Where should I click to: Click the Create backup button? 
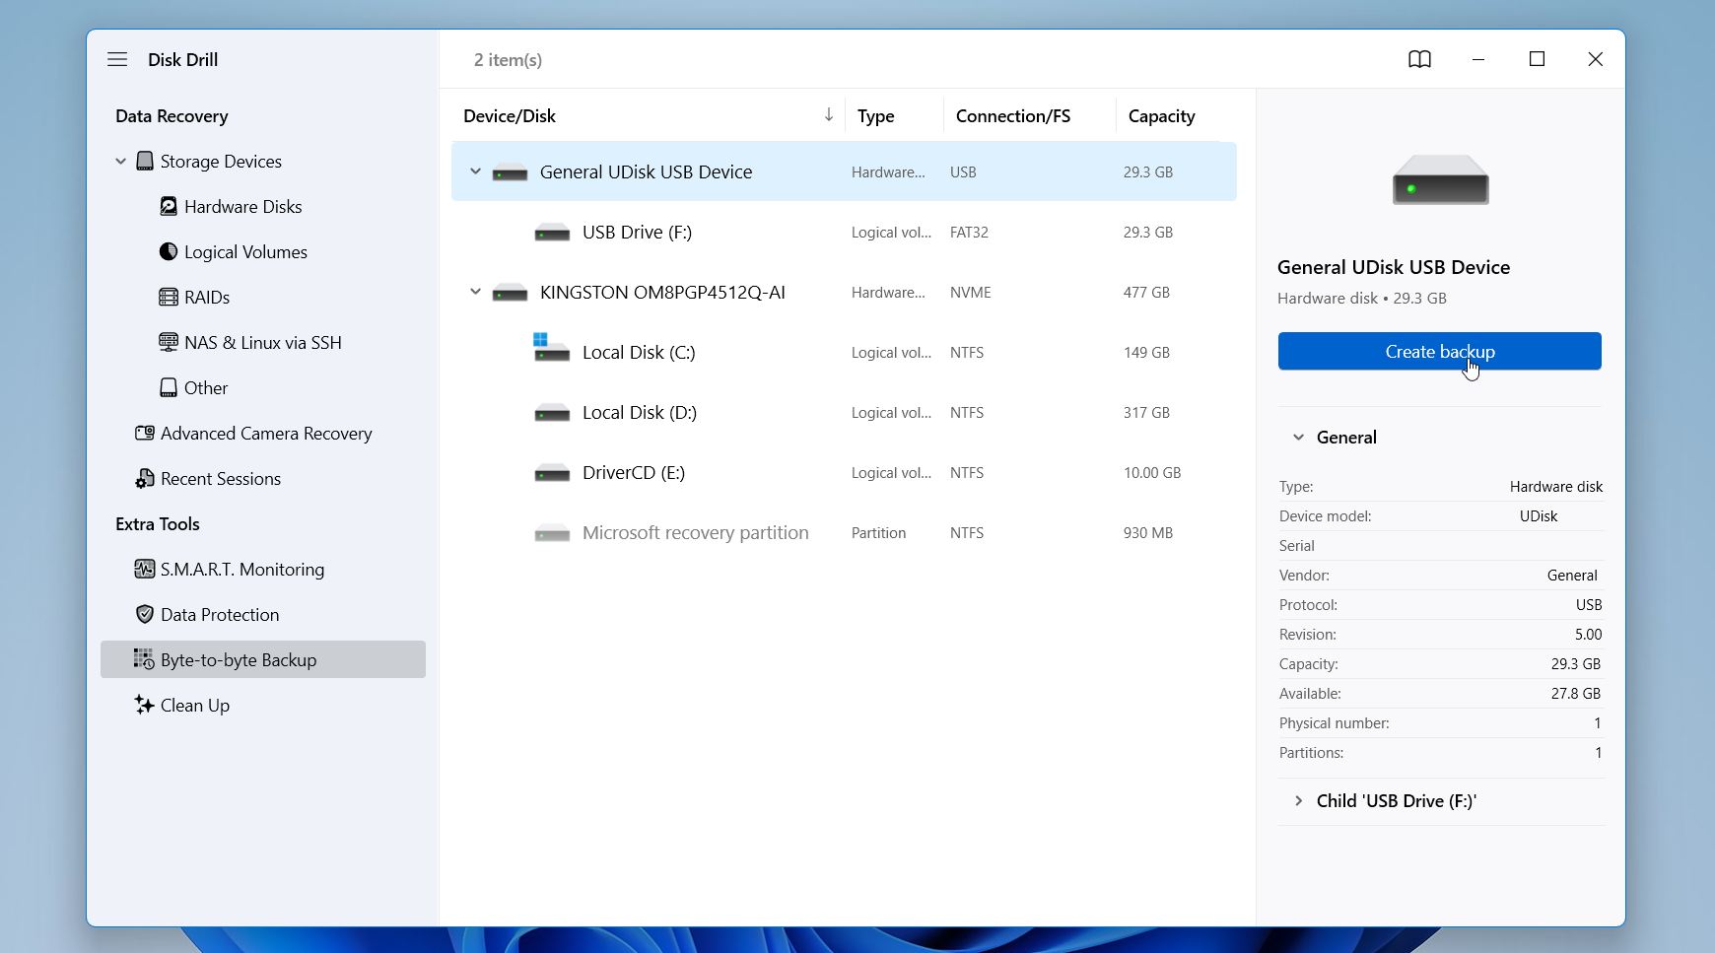click(x=1439, y=351)
